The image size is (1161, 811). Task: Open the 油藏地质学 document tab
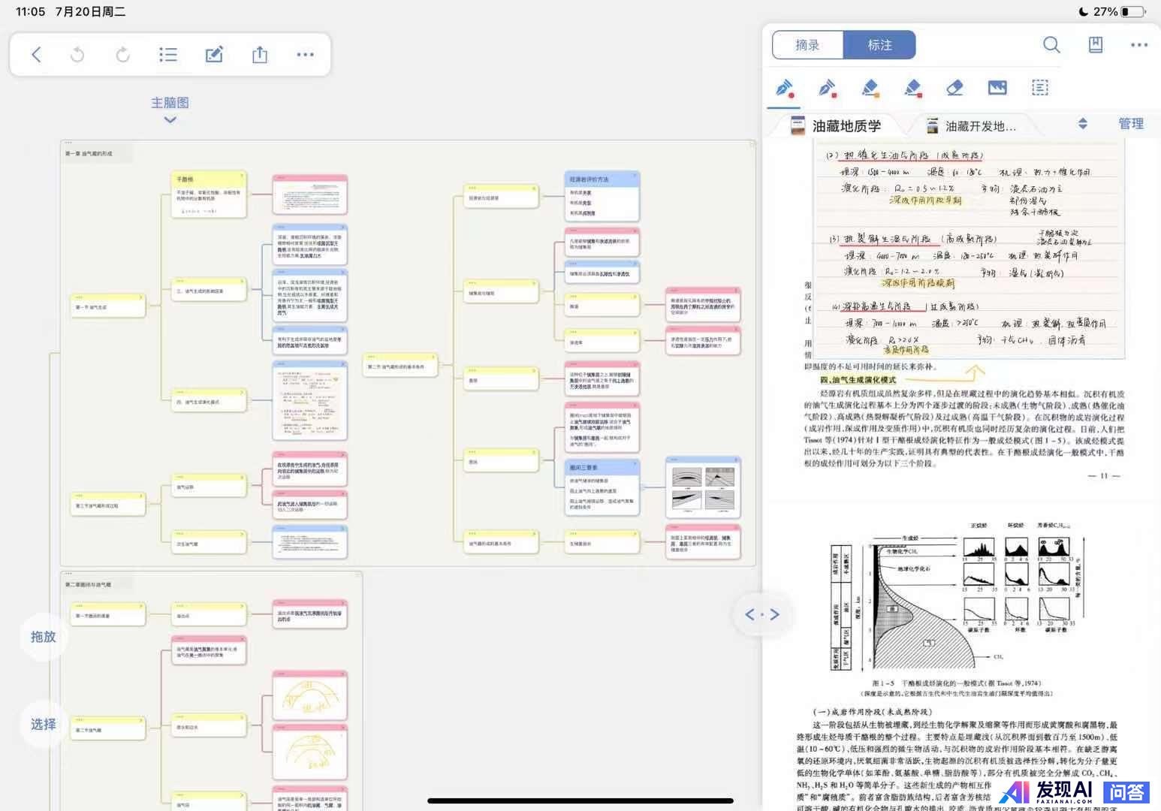click(x=836, y=125)
